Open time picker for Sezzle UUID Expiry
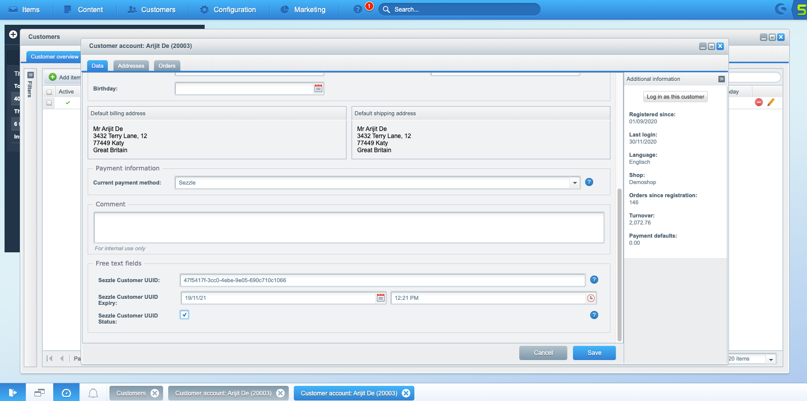807x401 pixels. pyautogui.click(x=591, y=298)
